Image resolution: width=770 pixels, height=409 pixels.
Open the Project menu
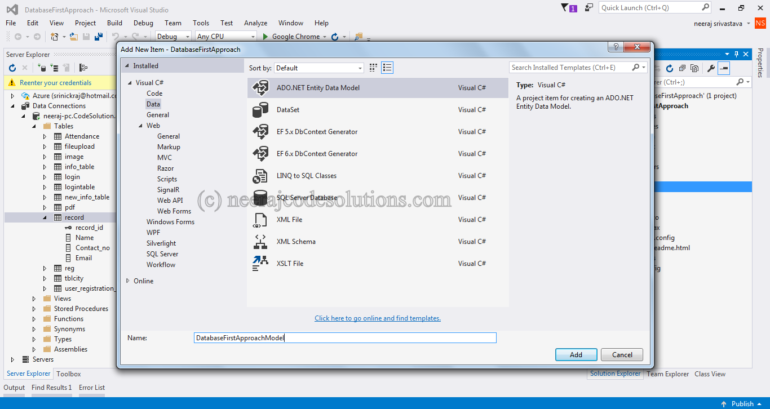[85, 23]
